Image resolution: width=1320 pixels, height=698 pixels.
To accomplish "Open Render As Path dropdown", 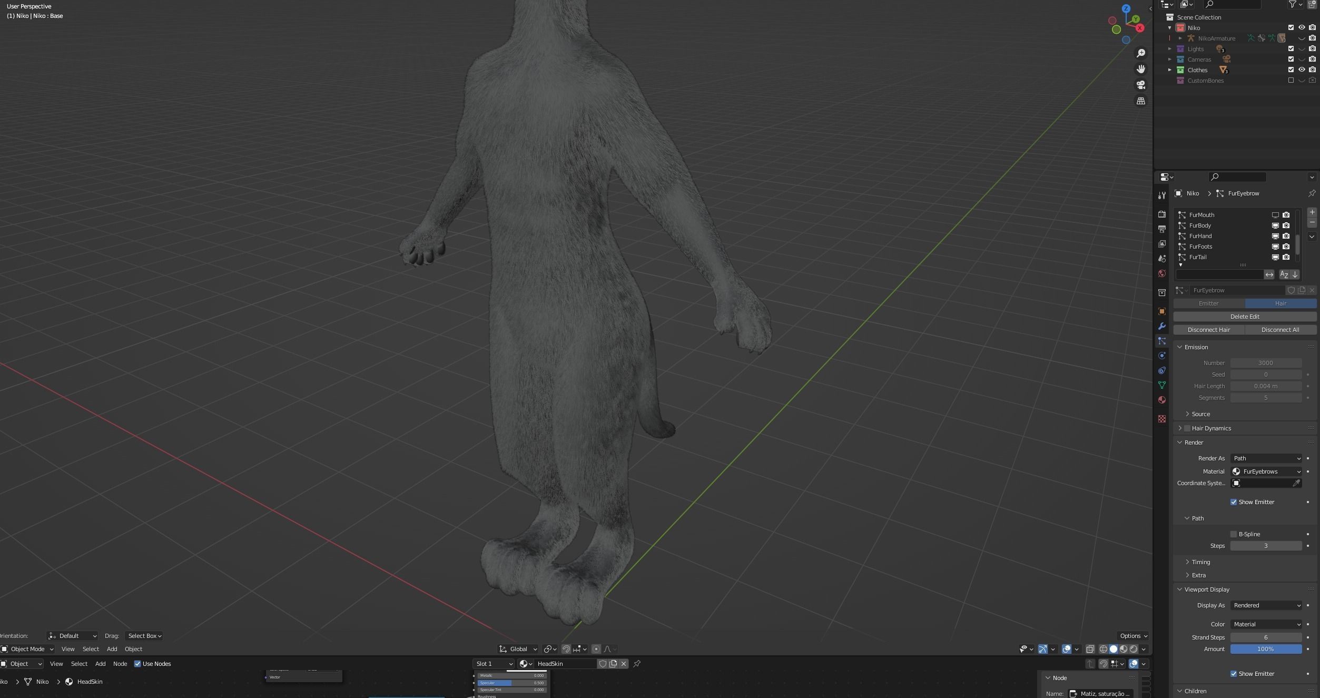I will pyautogui.click(x=1266, y=458).
